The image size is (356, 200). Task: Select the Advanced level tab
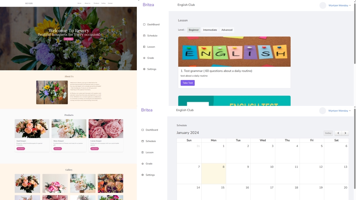(227, 30)
